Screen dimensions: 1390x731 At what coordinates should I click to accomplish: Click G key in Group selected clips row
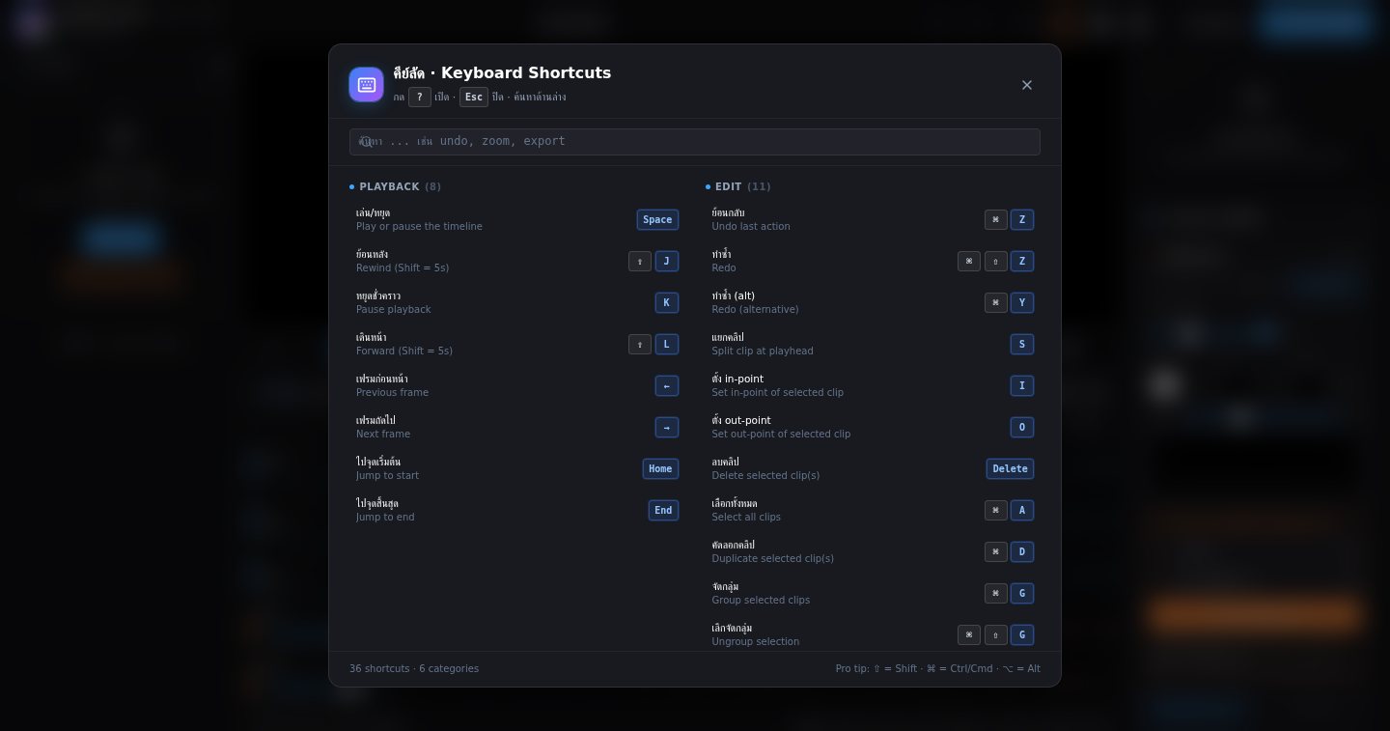(x=1022, y=594)
